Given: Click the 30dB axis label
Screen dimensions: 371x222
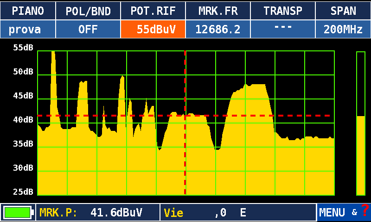Looking at the screenshot, I should pos(23,168).
